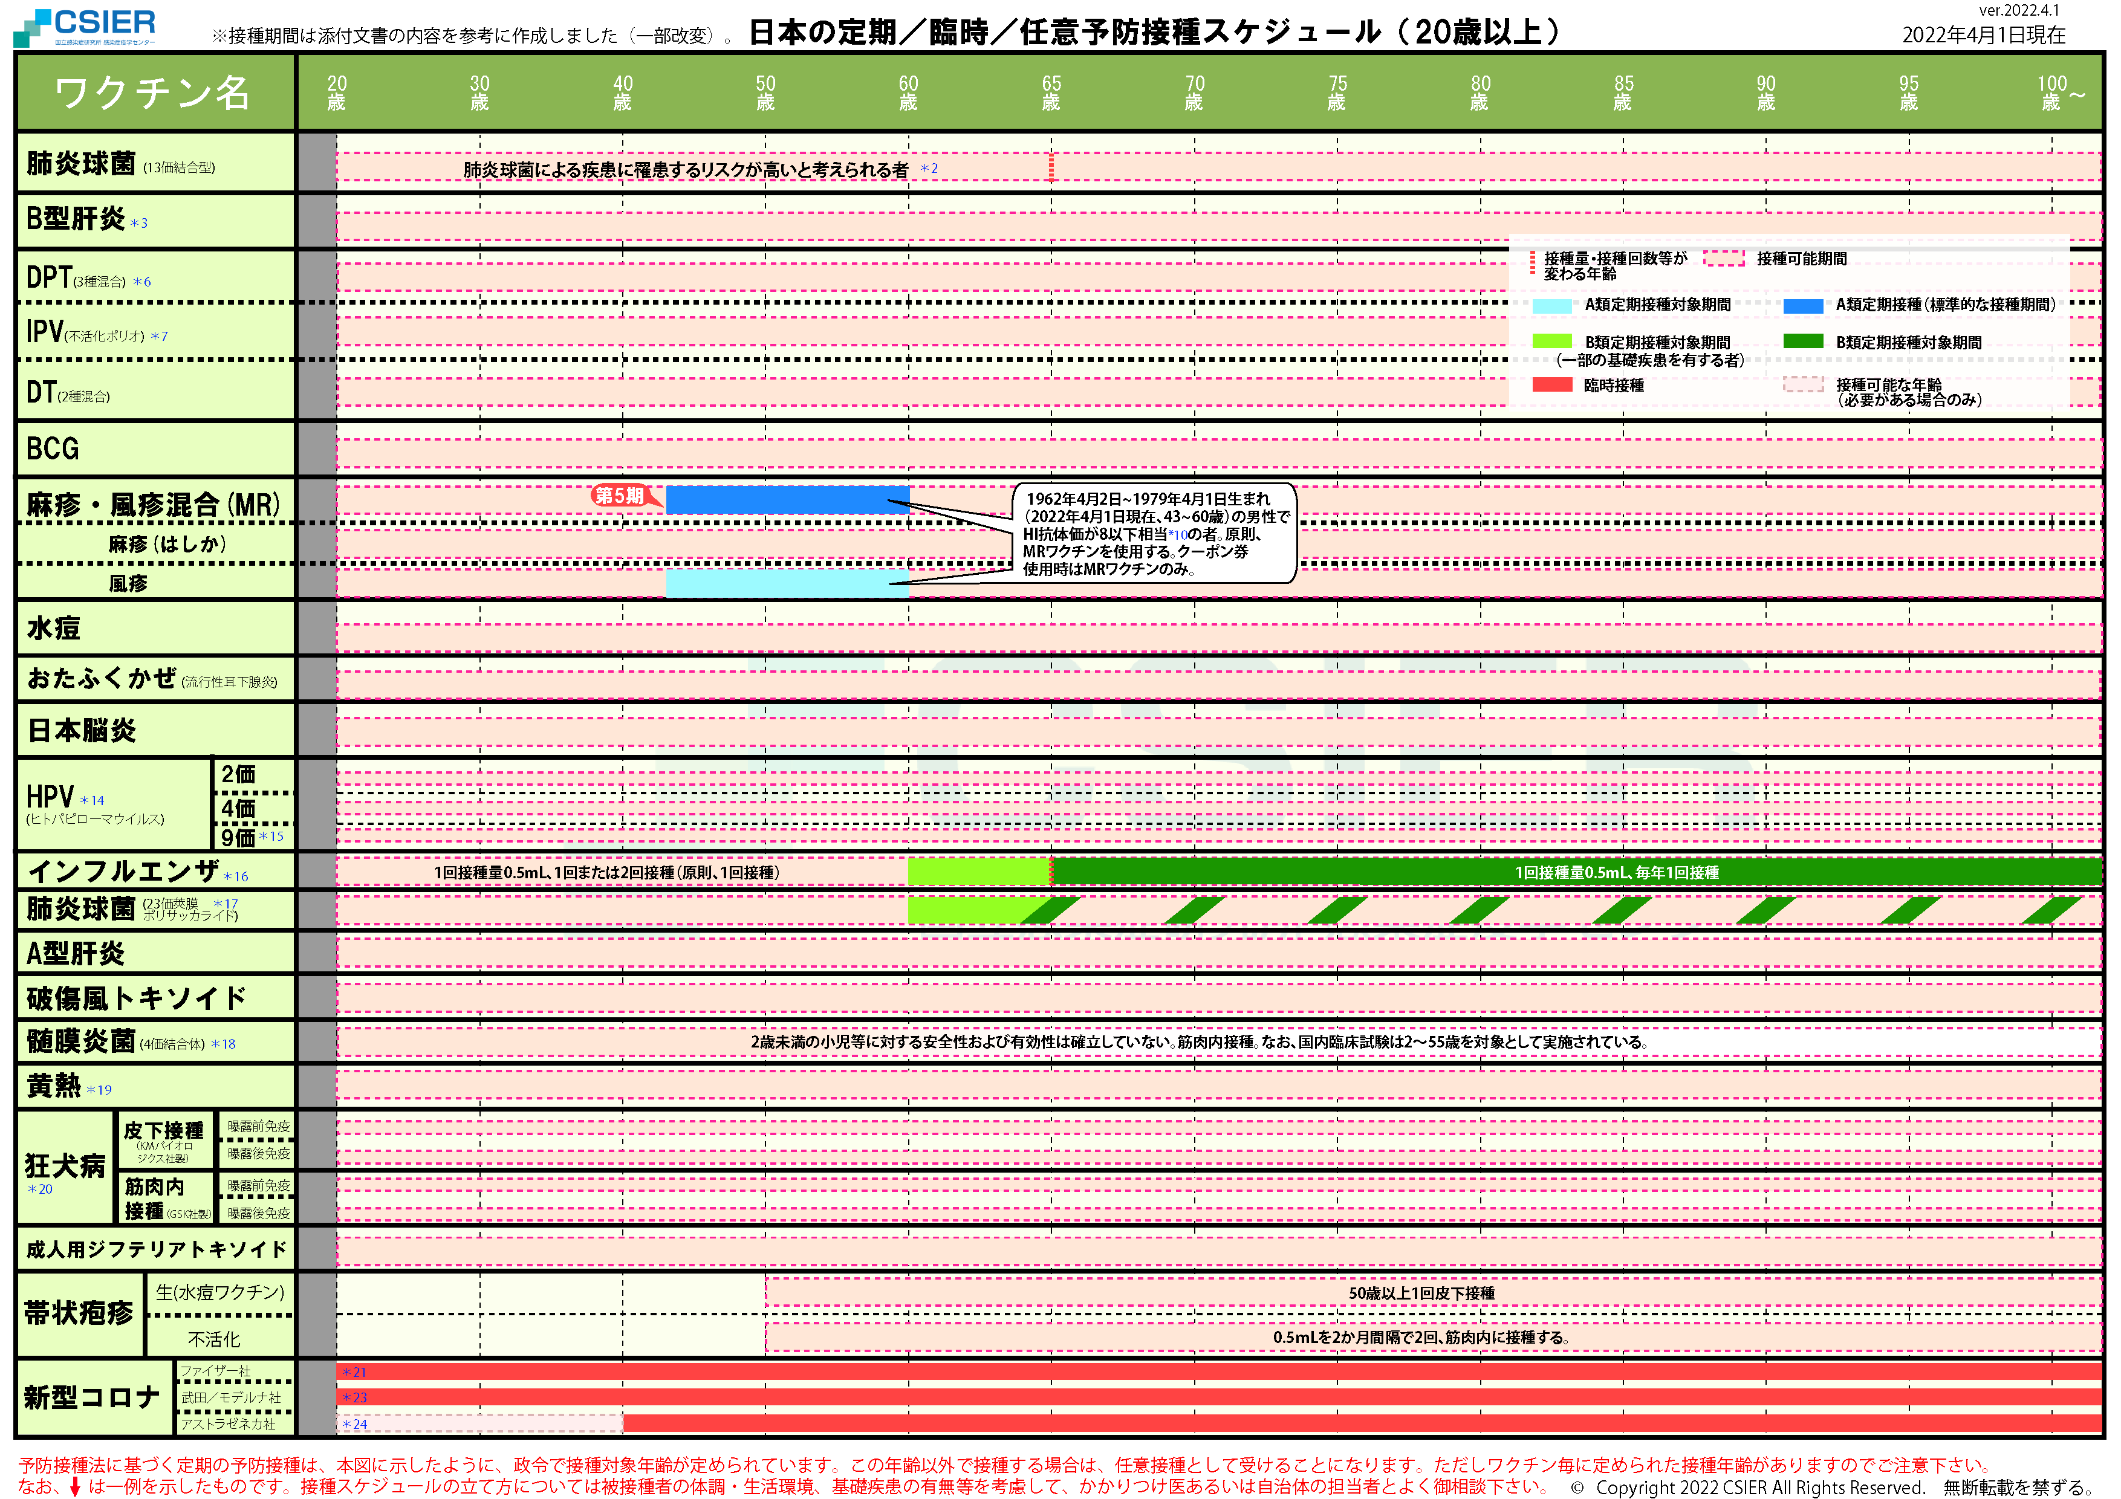Click the 狂犬病 row label
The height and width of the screenshot is (1499, 2121).
pyautogui.click(x=65, y=1165)
